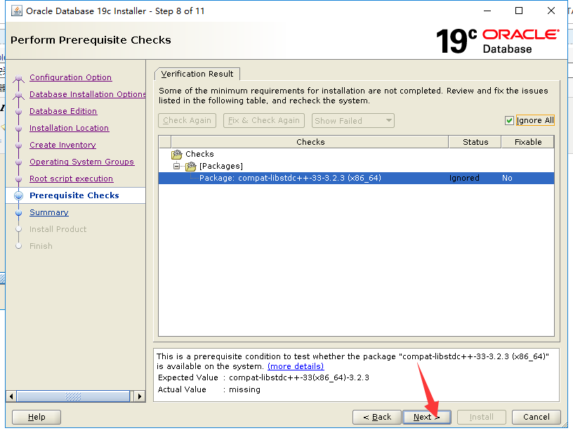Close the installer window
573x433 pixels.
click(551, 11)
